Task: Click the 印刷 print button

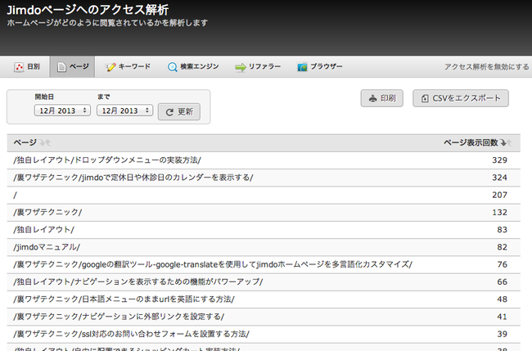Action: click(x=382, y=98)
